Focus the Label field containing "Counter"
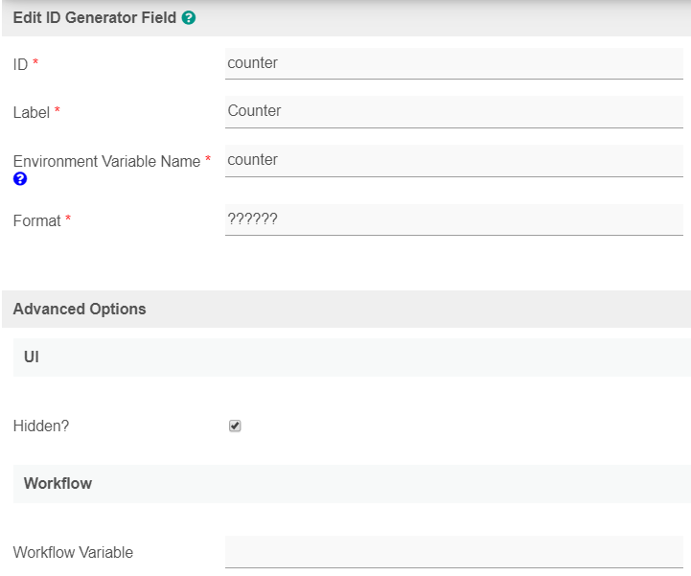Image resolution: width=691 pixels, height=576 pixels. (453, 111)
